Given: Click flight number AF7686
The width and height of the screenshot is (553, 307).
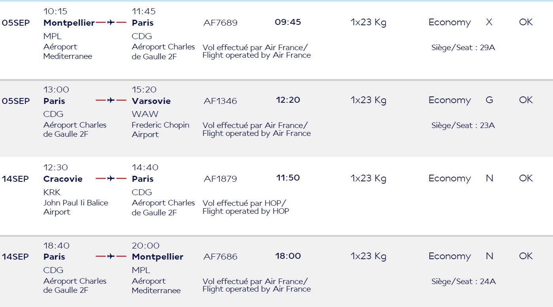Looking at the screenshot, I should (220, 257).
